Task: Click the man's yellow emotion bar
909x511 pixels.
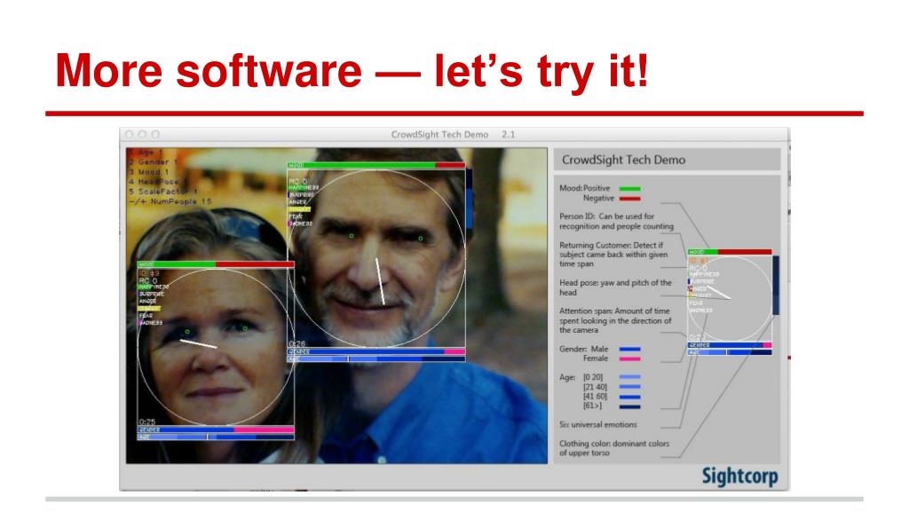Action: click(300, 209)
